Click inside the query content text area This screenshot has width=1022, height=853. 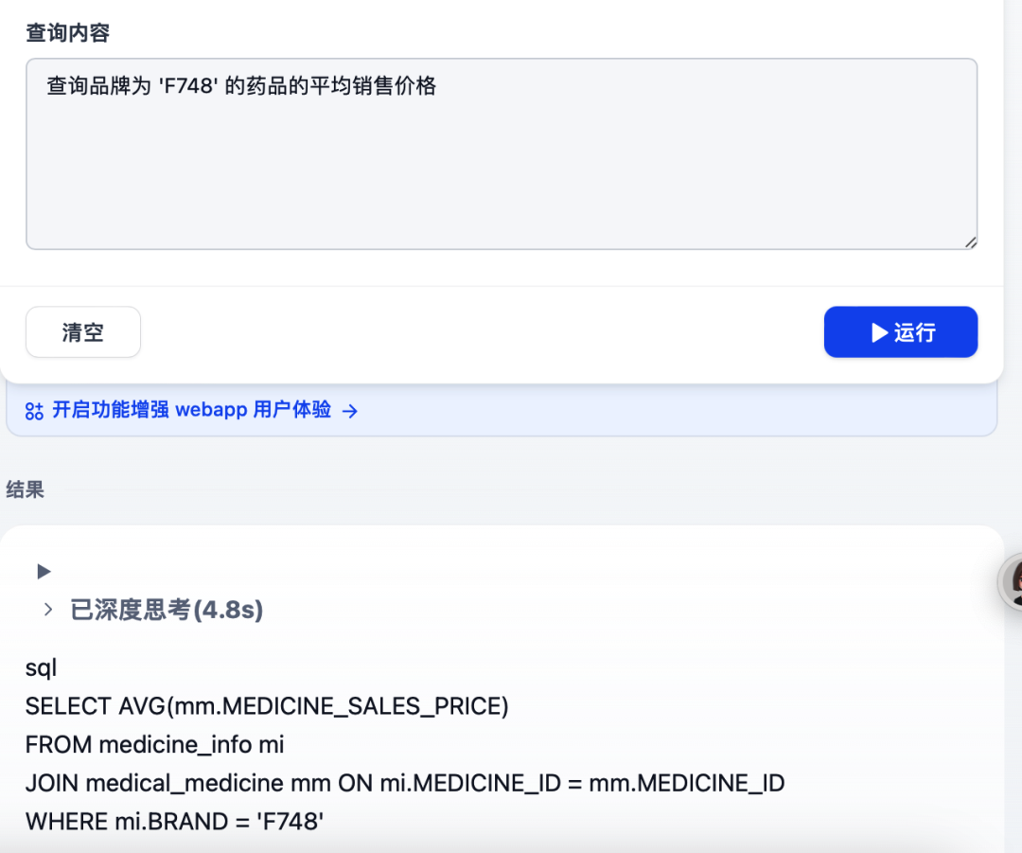pos(502,151)
